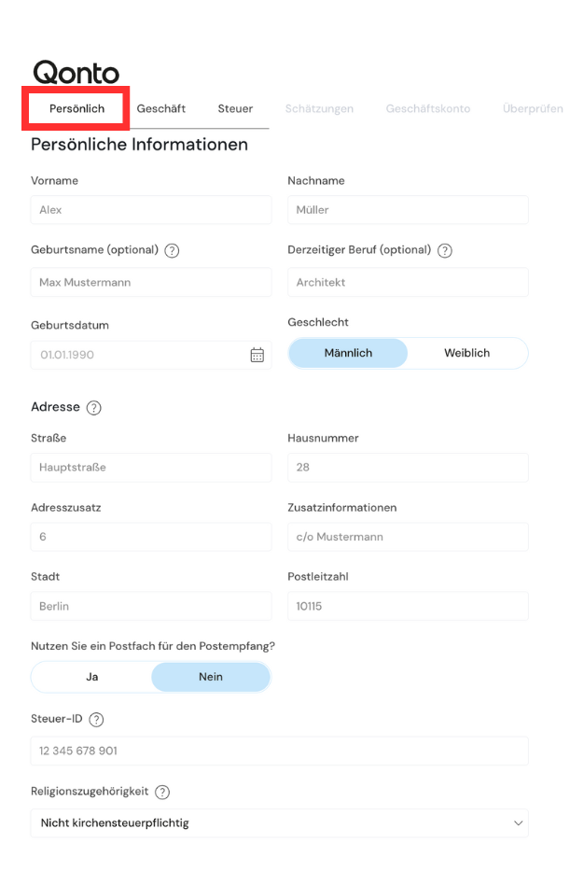Open the Steuer tab
This screenshot has width=570, height=885.
(x=235, y=108)
